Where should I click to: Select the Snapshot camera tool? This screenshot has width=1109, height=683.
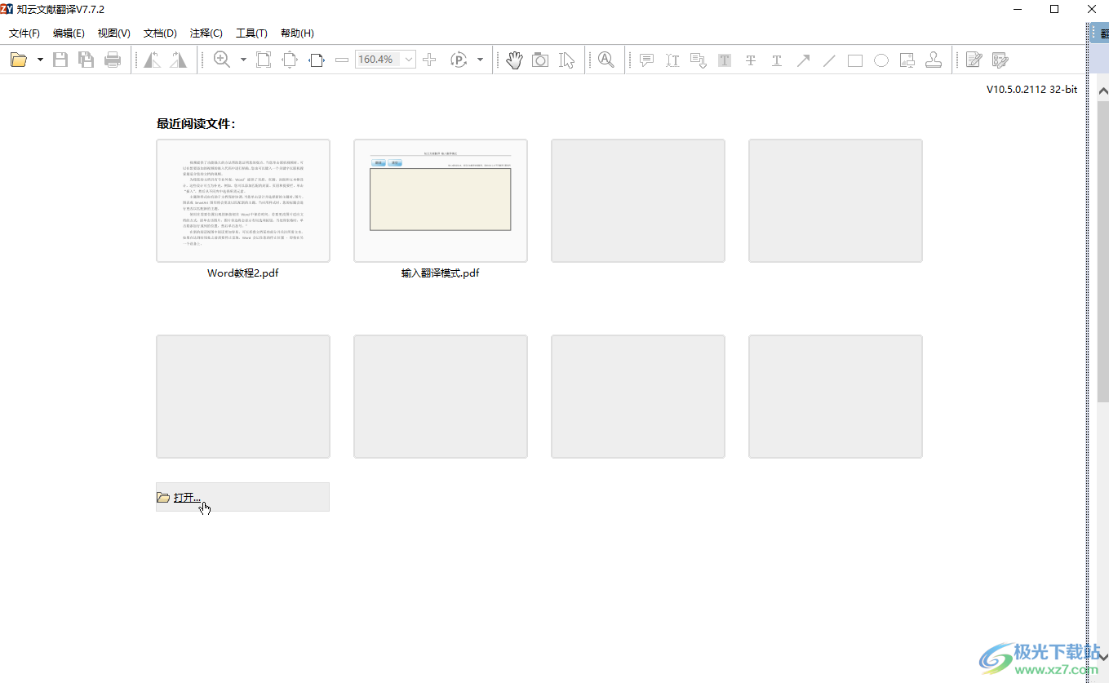click(x=540, y=60)
